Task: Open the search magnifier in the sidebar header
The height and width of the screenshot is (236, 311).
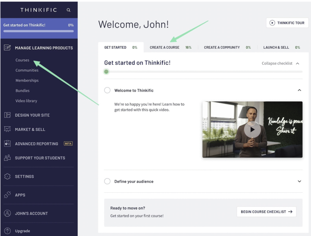Action: 68,10
